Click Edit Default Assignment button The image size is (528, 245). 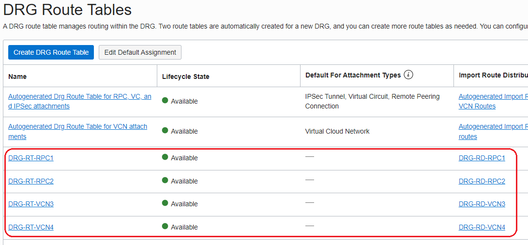pos(140,52)
